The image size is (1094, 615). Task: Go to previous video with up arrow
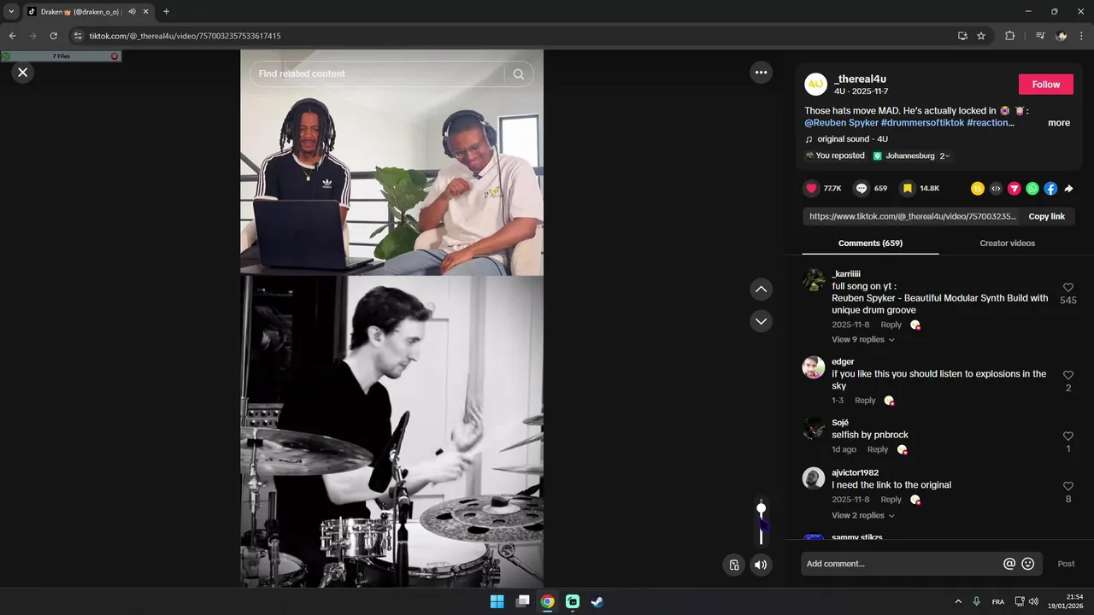coord(761,290)
